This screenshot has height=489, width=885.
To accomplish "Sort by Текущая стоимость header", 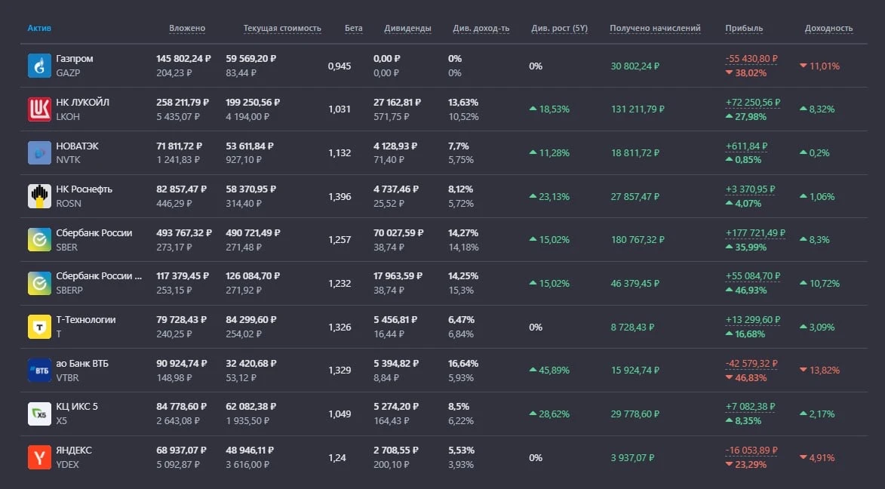I will 282,28.
